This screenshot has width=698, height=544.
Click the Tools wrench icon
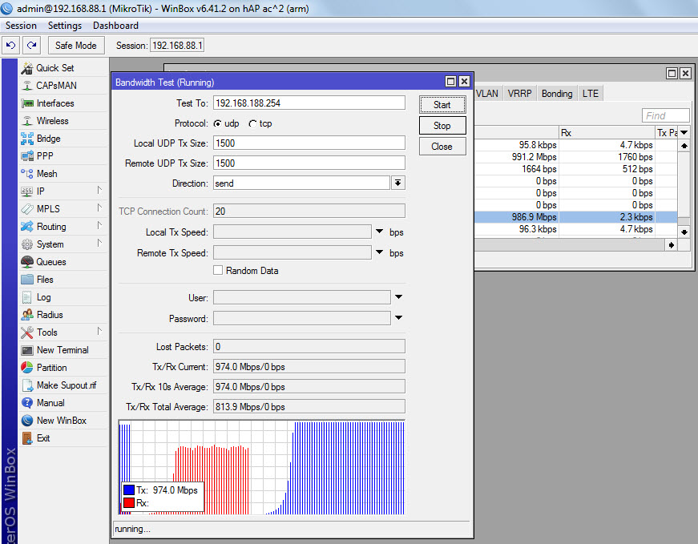(27, 332)
